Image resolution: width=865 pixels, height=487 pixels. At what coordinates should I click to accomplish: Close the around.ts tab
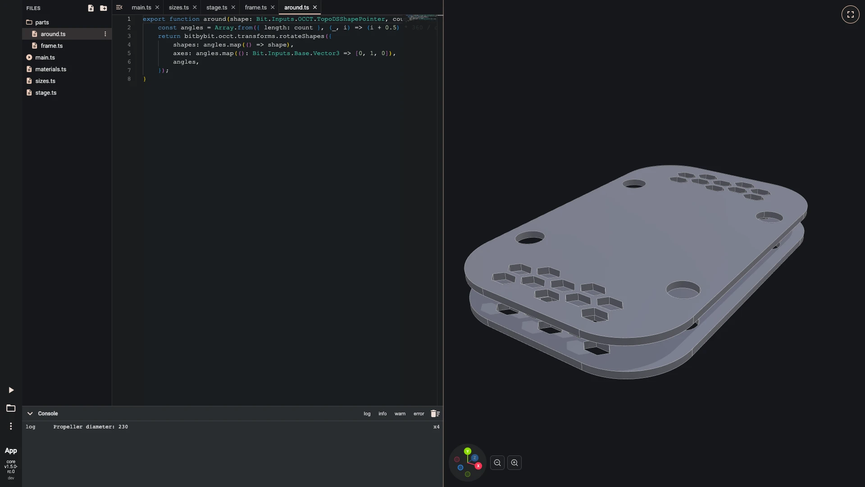pyautogui.click(x=315, y=7)
